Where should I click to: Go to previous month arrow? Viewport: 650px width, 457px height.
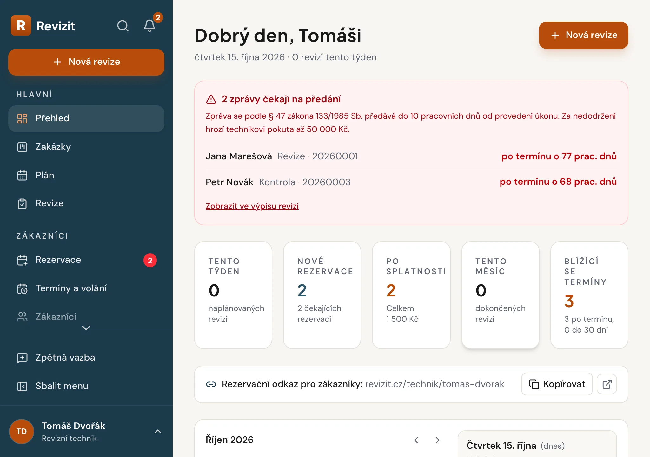coord(416,440)
